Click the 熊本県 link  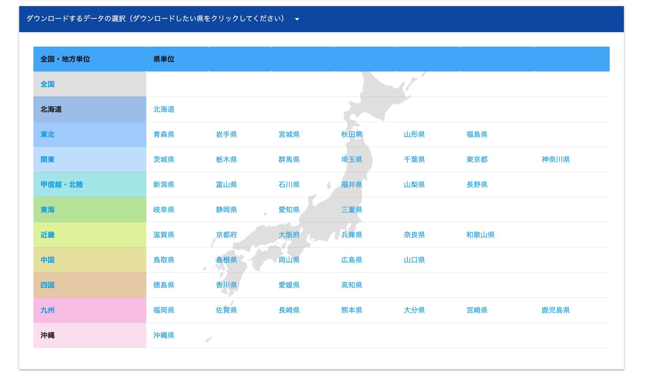click(x=352, y=311)
